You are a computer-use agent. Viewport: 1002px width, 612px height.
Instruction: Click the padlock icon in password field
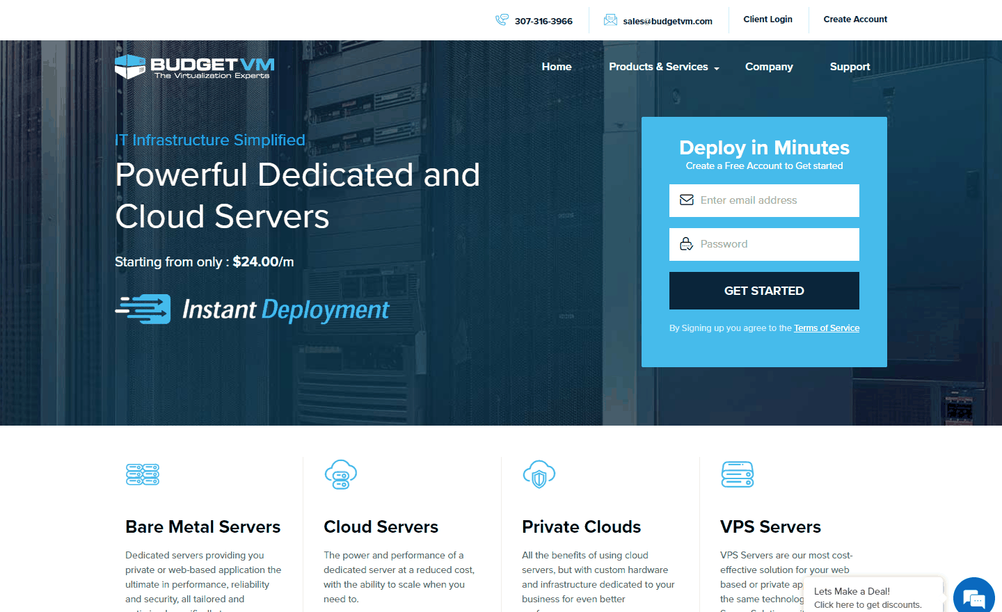tap(687, 244)
